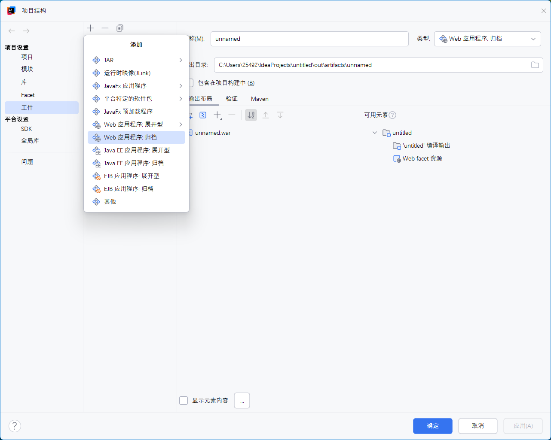Click the minus icon to remove artifact

point(105,28)
